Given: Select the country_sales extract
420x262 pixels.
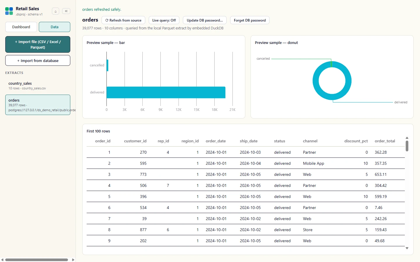Looking at the screenshot, I should (x=38, y=86).
